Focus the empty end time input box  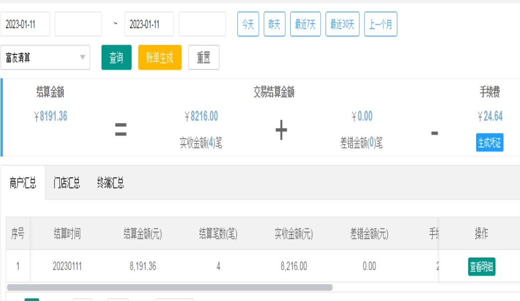[202, 24]
